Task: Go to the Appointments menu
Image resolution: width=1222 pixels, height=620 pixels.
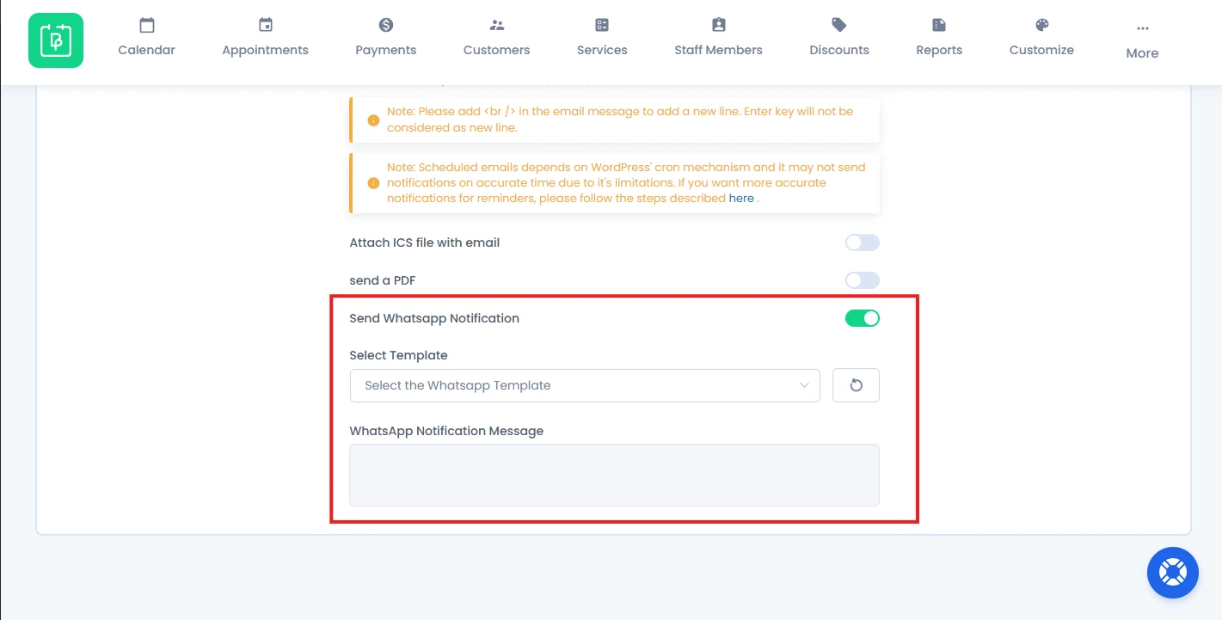Action: click(266, 50)
